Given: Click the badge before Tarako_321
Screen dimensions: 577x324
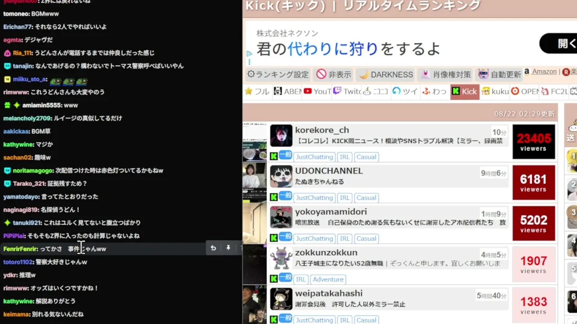Looking at the screenshot, I should tap(7, 184).
